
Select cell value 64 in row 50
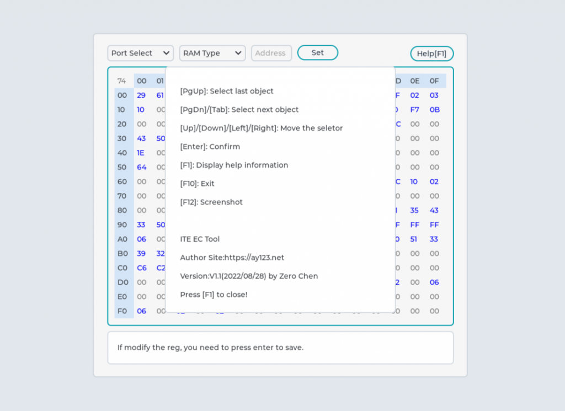coord(141,167)
